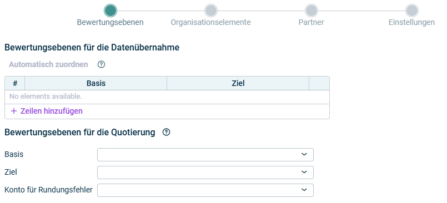Select the Partner step circle

[x=312, y=11]
